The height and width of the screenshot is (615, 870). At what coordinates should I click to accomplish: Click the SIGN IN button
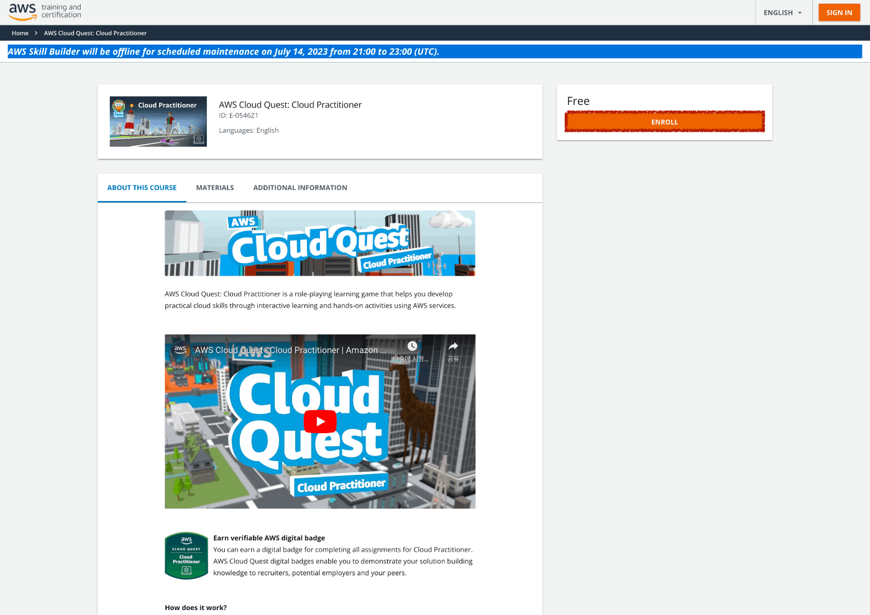[839, 12]
